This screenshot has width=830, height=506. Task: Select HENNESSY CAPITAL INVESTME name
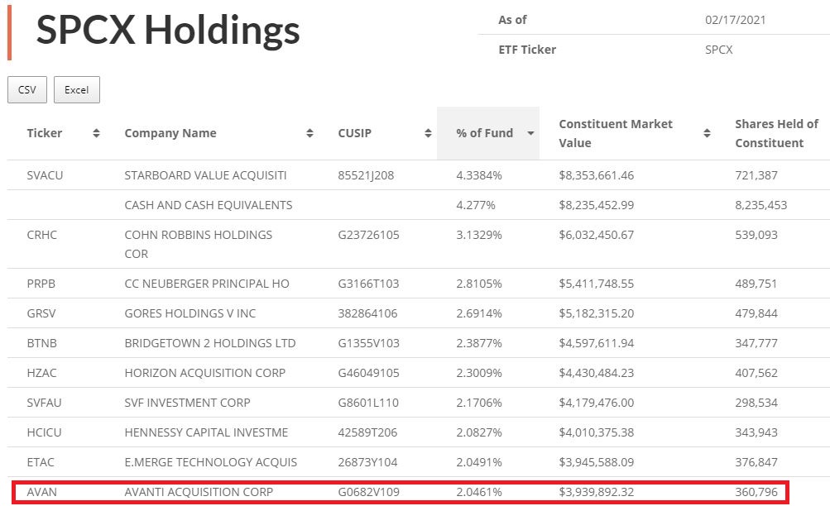point(206,432)
